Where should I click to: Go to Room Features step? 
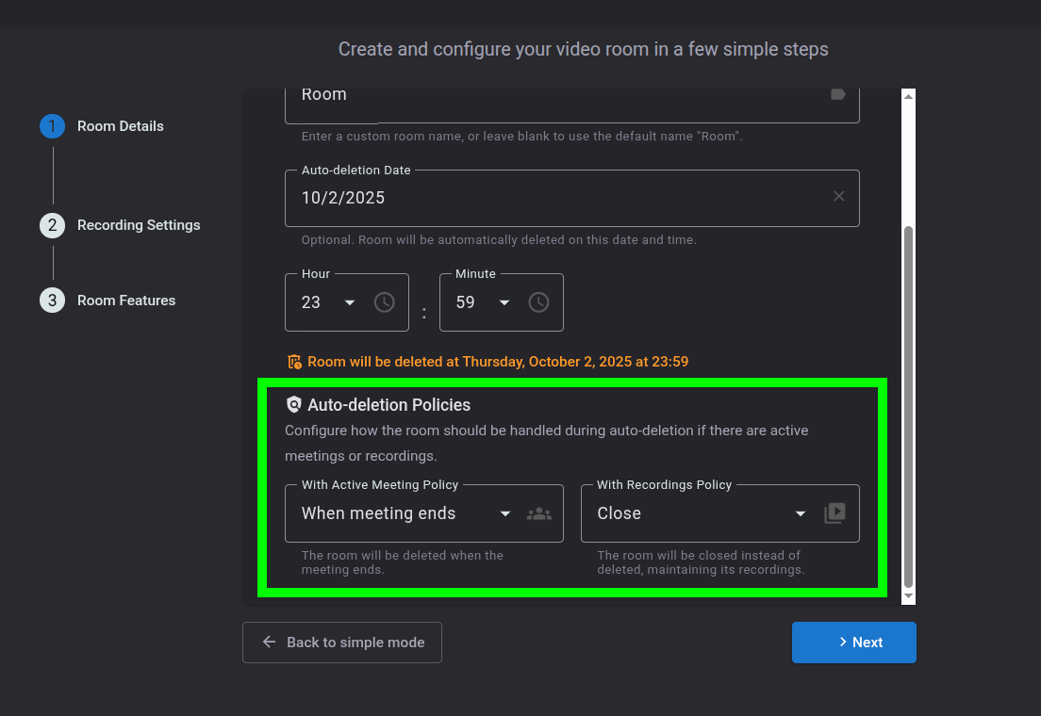(125, 301)
